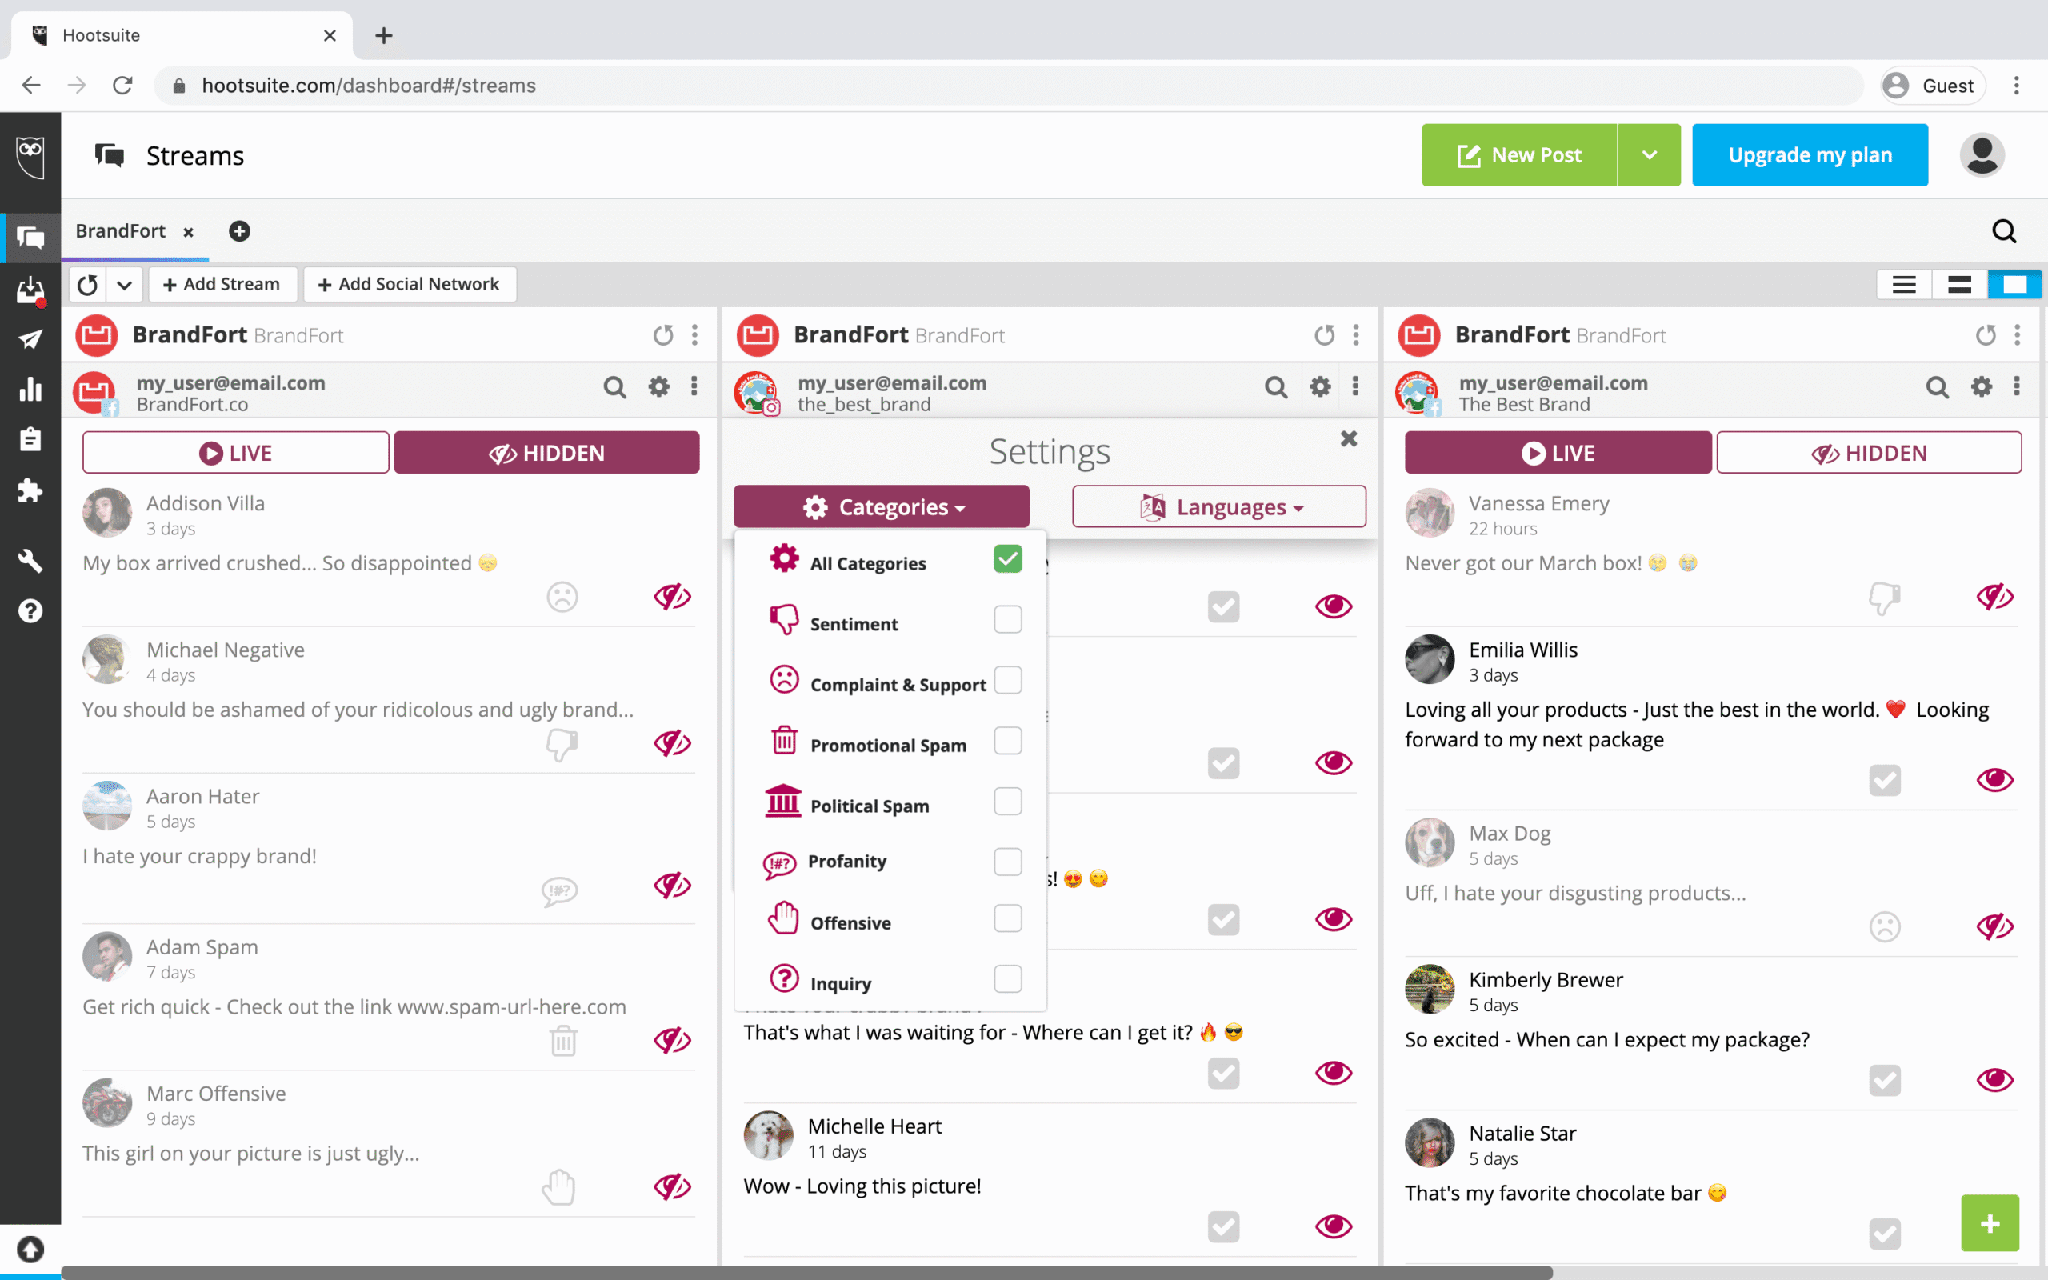Enable the Profanity category checkbox

pyautogui.click(x=1007, y=862)
